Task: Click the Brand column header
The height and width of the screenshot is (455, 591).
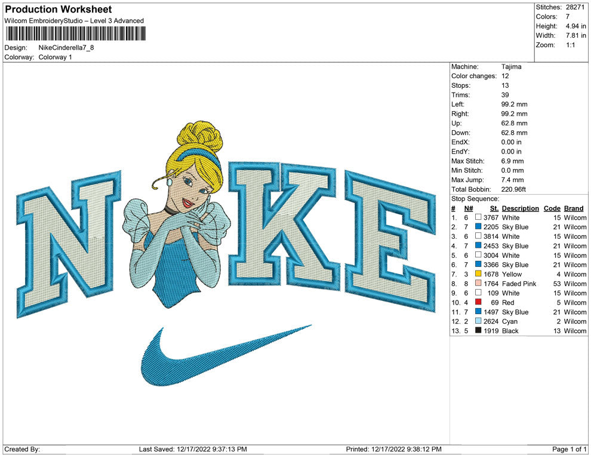Action: click(574, 208)
